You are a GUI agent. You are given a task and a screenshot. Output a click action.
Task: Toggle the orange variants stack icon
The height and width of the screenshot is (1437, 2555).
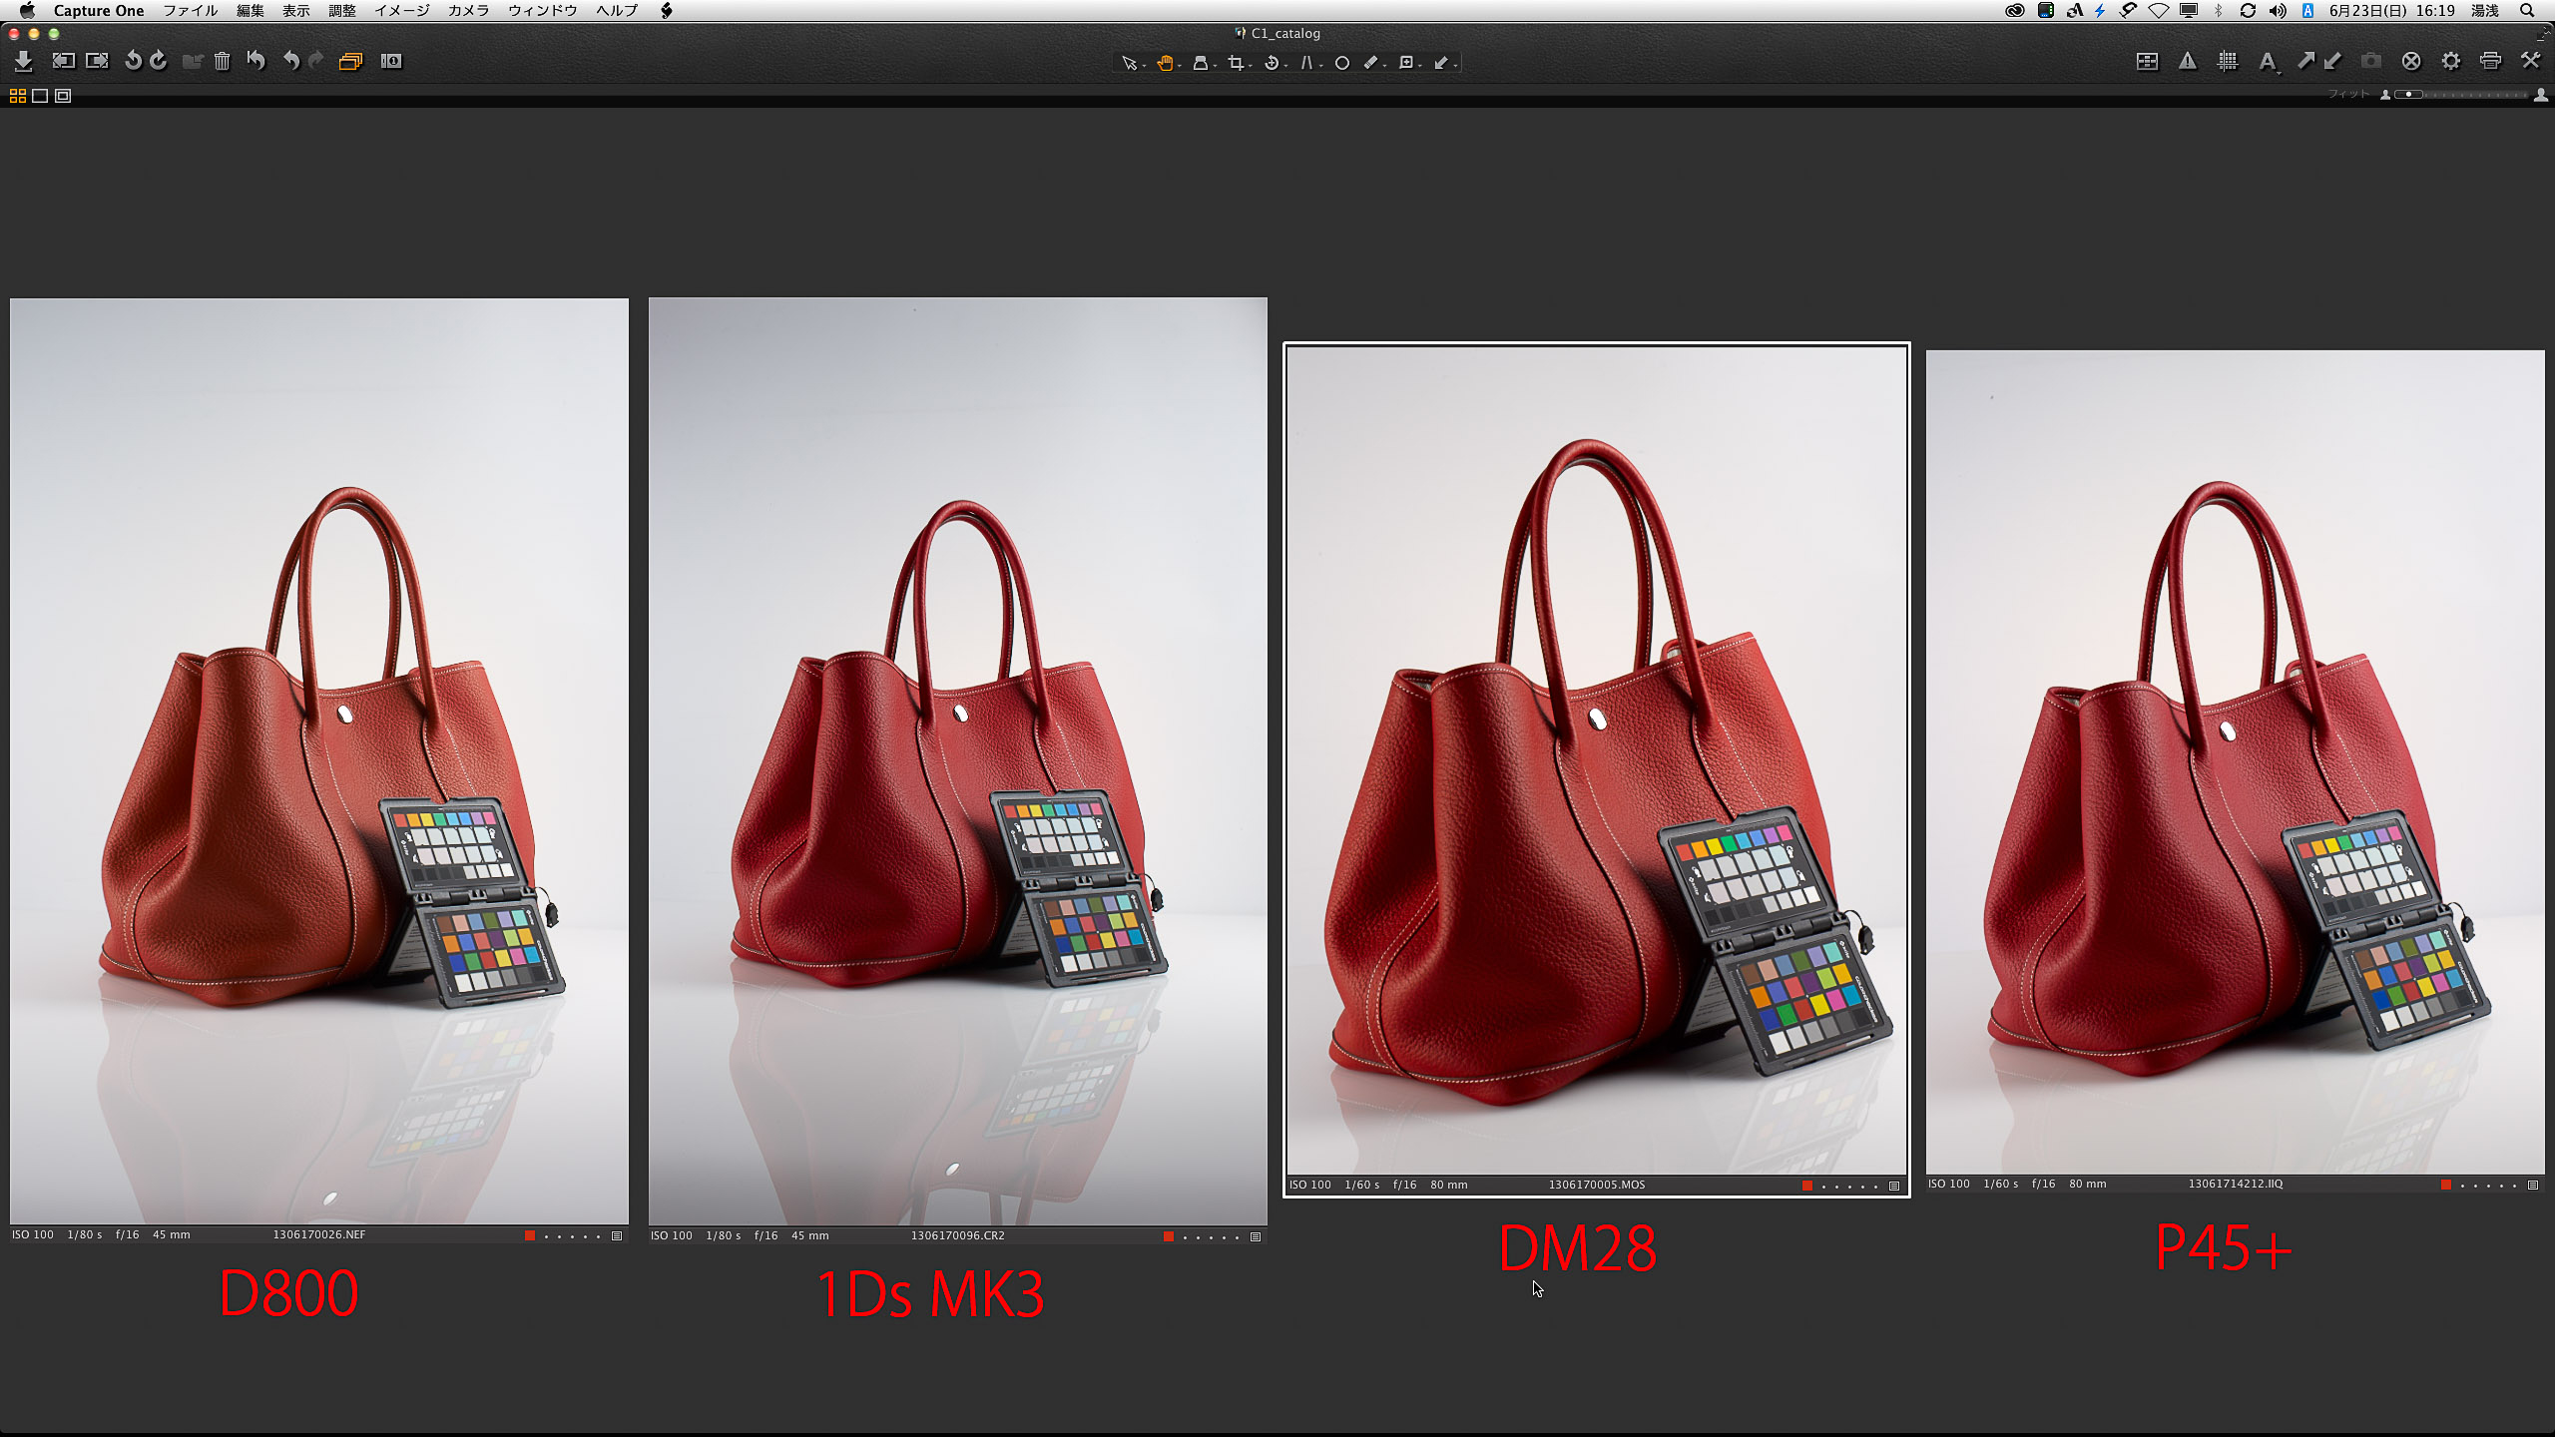[349, 62]
